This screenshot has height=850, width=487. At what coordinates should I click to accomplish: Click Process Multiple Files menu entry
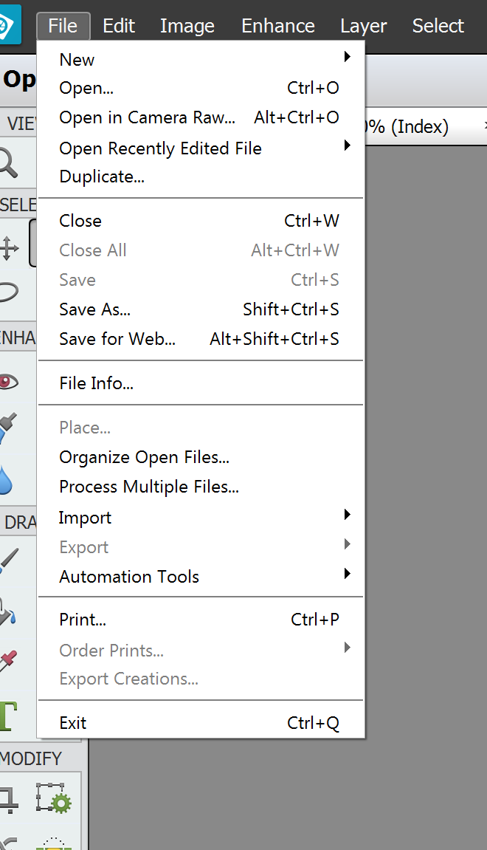pos(149,487)
